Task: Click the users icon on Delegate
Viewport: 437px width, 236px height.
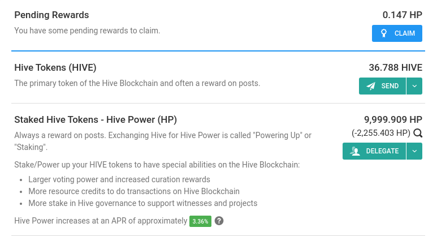Action: tap(355, 151)
